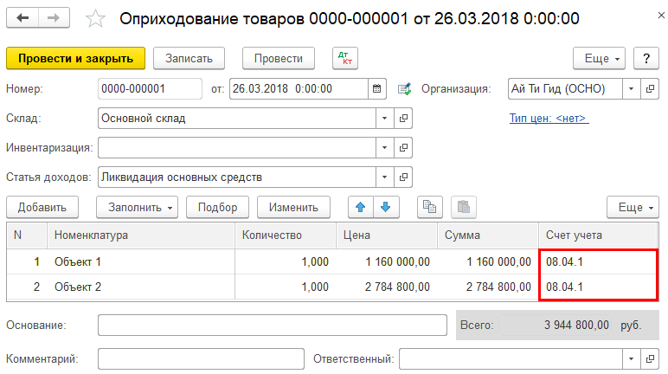This screenshot has width=668, height=374.
Task: Copy rows using the copy icon
Action: coord(429,207)
